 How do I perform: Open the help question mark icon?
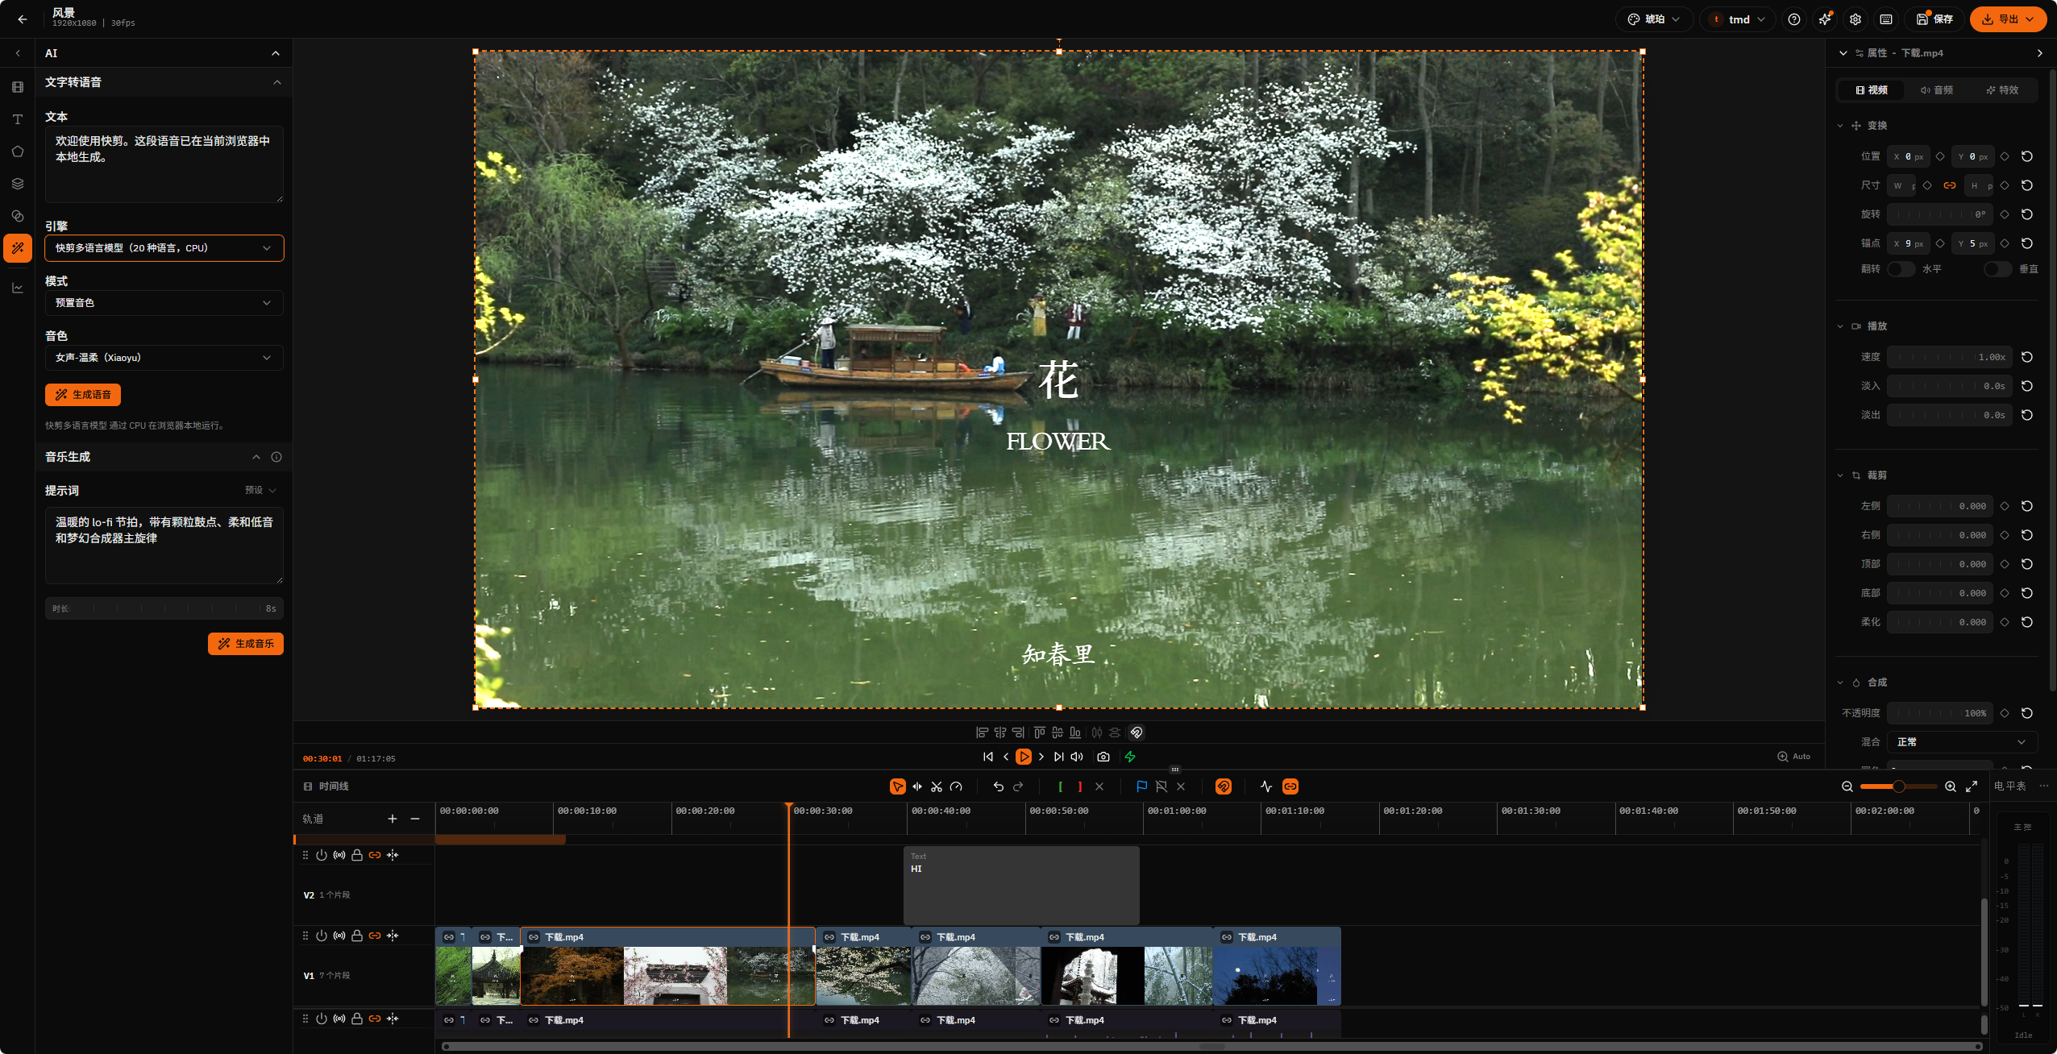point(1794,19)
